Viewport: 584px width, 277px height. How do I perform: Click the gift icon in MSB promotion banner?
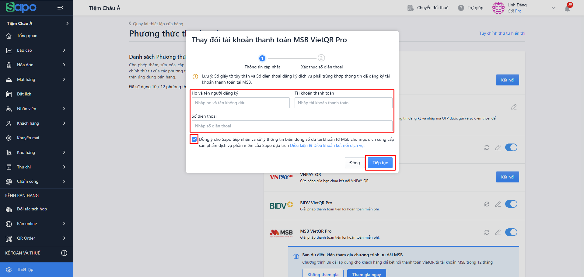tap(296, 256)
